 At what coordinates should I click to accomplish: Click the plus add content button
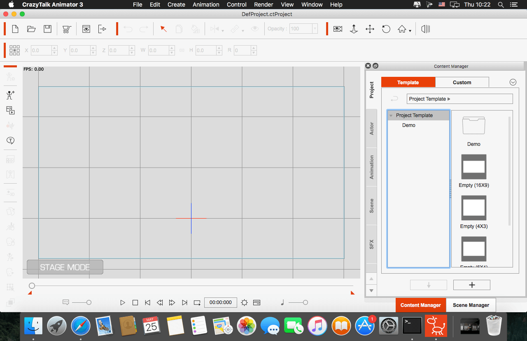[x=472, y=285]
